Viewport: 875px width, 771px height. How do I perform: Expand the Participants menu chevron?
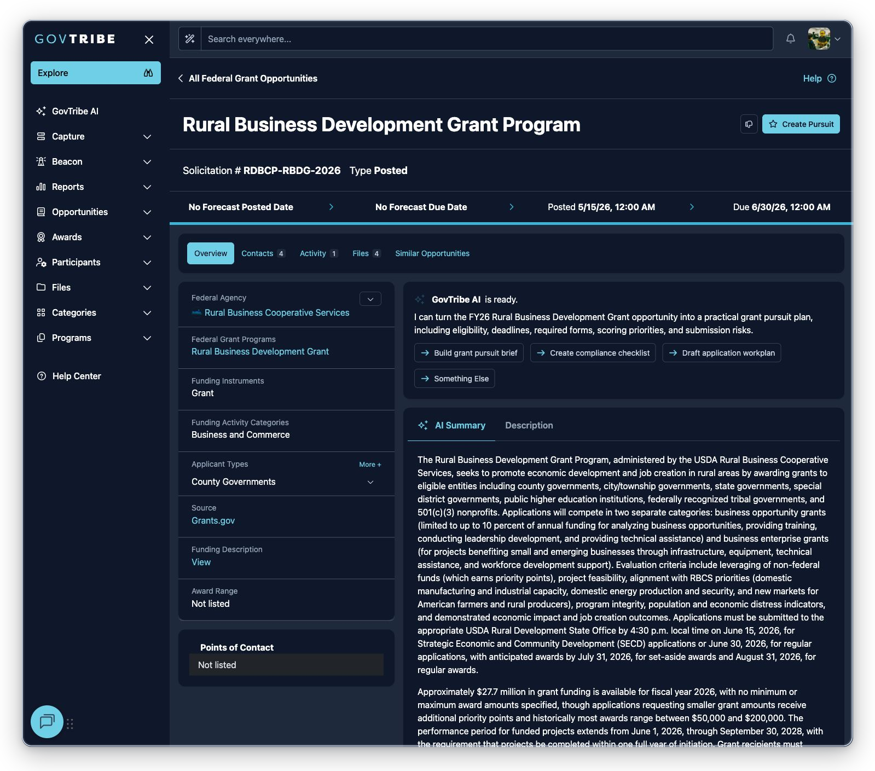coord(147,262)
